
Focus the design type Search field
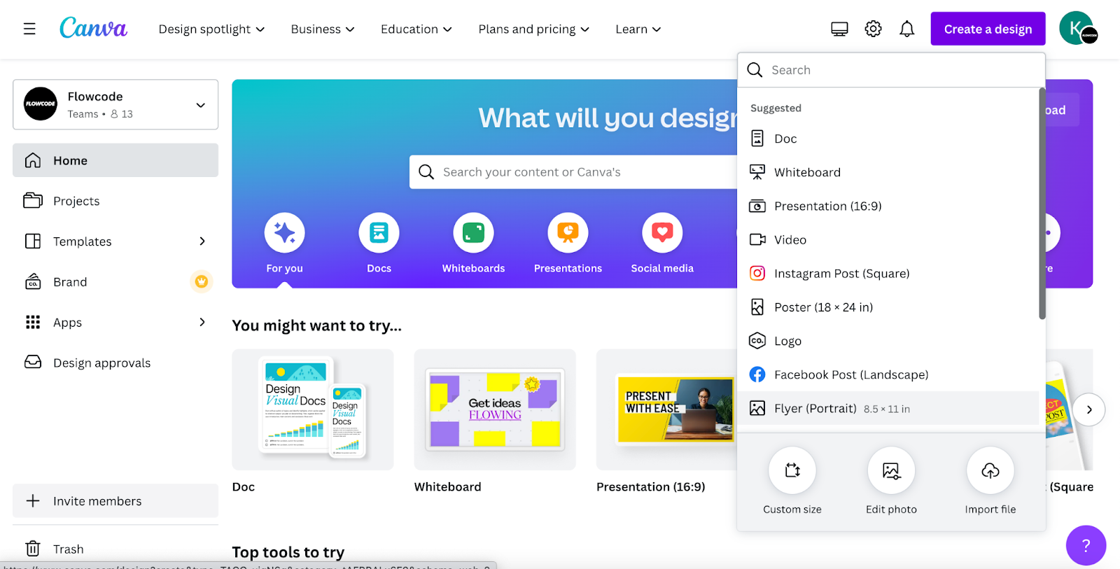point(891,70)
